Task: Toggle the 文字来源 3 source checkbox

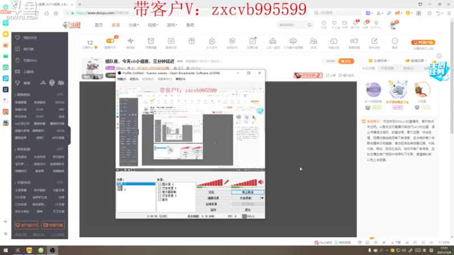Action: pos(159,195)
